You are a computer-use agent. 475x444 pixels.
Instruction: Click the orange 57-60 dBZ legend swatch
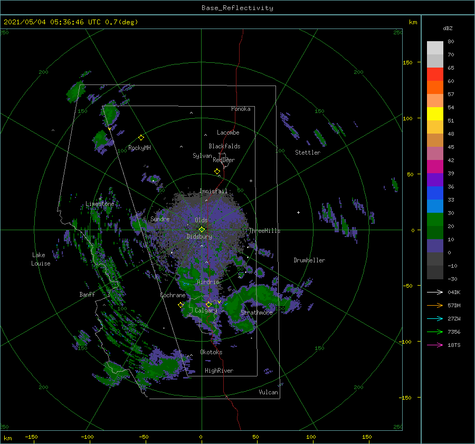435,87
